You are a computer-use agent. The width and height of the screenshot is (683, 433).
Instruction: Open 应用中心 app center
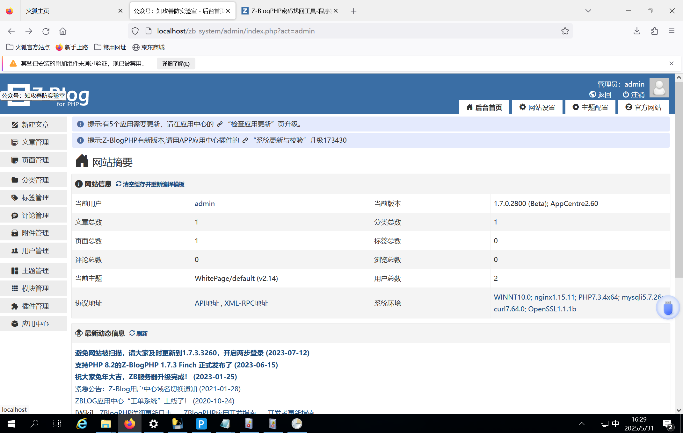pos(34,323)
